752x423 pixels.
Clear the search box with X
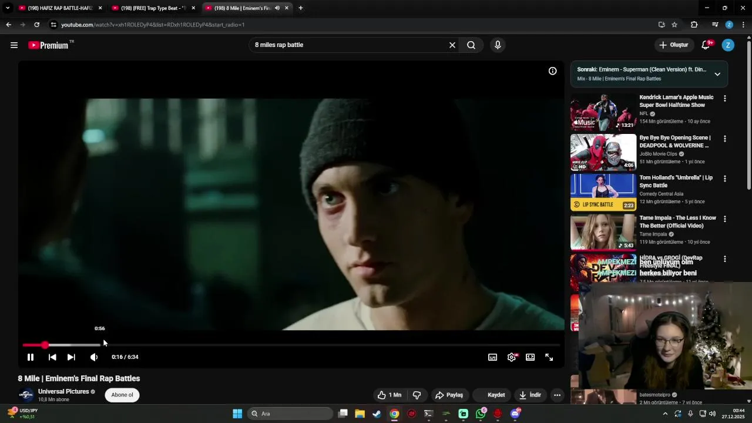click(452, 45)
